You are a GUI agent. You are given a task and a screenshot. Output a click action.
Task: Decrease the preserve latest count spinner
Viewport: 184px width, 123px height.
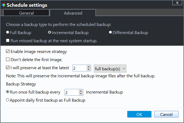88,70
